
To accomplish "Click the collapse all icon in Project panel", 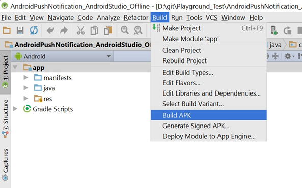I will 276,56.
